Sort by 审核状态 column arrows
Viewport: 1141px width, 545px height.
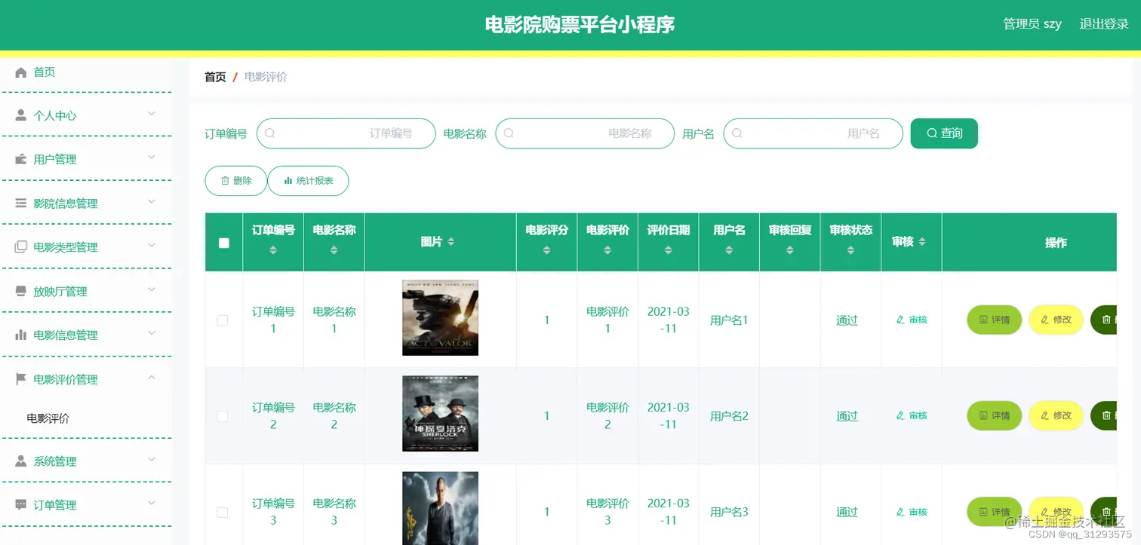point(850,250)
